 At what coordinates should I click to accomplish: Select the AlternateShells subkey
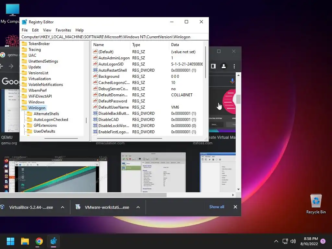[46, 114]
